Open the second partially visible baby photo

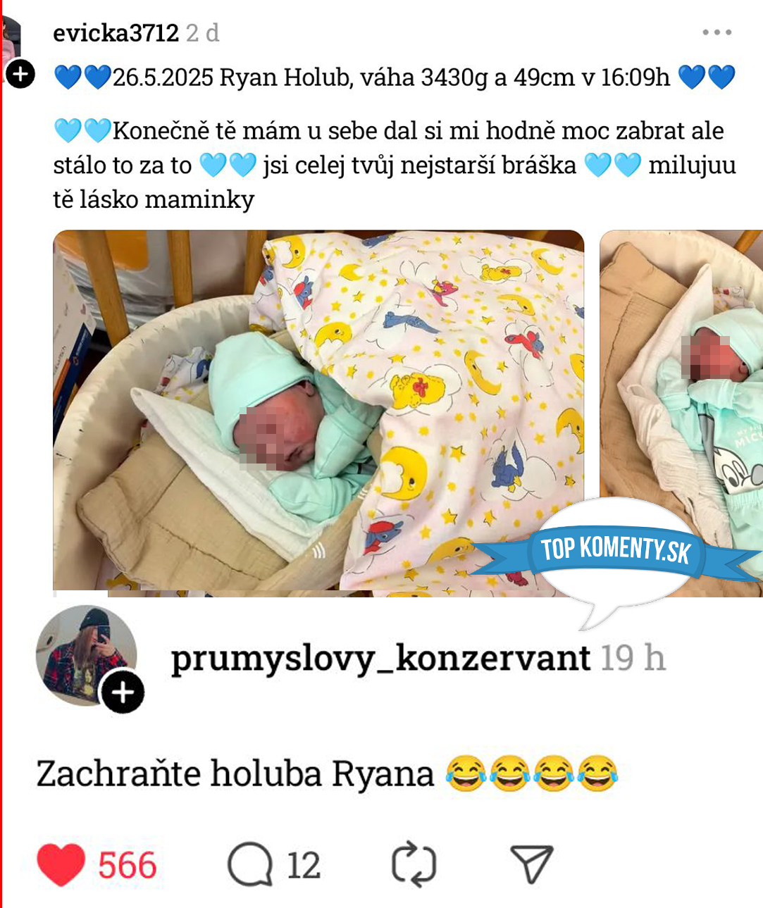[681, 413]
